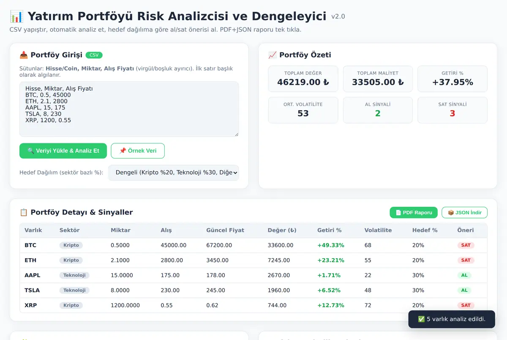Image resolution: width=507 pixels, height=340 pixels.
Task: Select the BTC asset row name
Action: [x=30, y=245]
